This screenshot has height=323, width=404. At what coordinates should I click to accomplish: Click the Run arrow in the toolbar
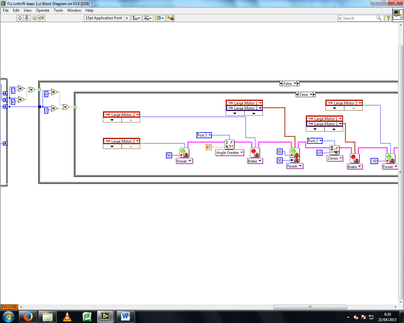click(20, 18)
